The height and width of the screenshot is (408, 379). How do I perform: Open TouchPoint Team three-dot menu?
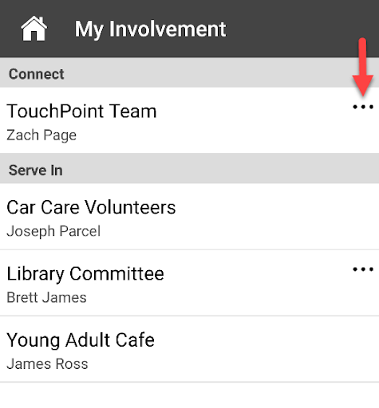[x=363, y=107]
